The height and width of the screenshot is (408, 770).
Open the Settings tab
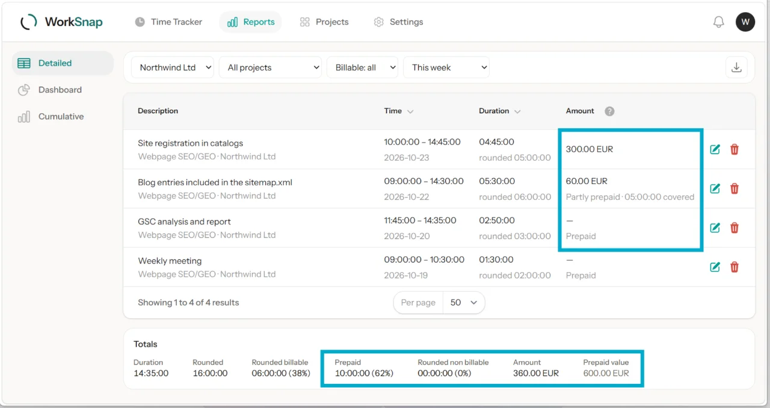[x=398, y=22]
